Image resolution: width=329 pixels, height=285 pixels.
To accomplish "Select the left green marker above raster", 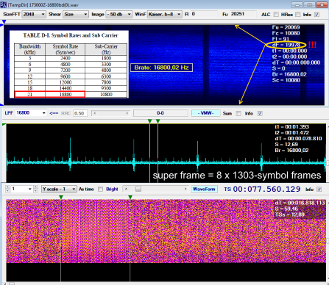I will [61, 197].
